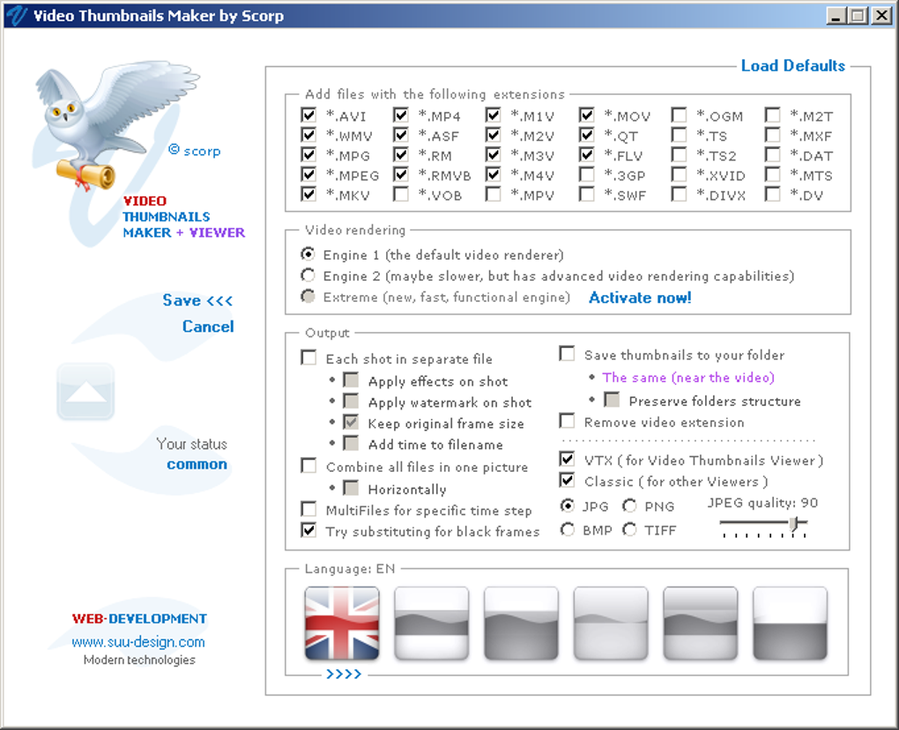
Task: Select TIFF output format
Action: [629, 529]
